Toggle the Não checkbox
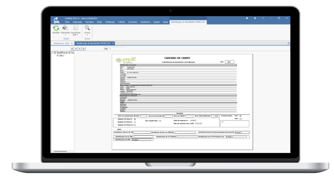334x188 pixels. point(241,119)
